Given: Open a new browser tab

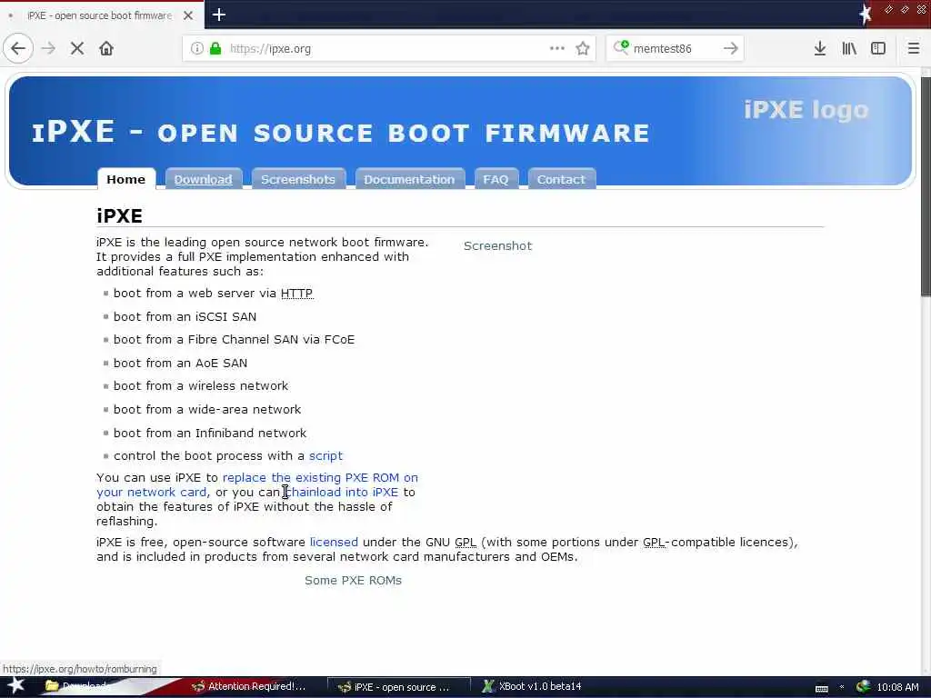Looking at the screenshot, I should 218,15.
